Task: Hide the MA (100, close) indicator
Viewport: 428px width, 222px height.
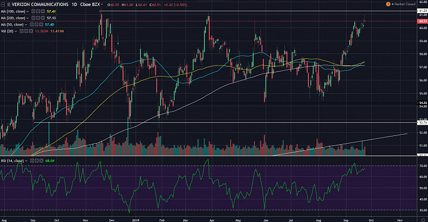Action: (x=33, y=11)
